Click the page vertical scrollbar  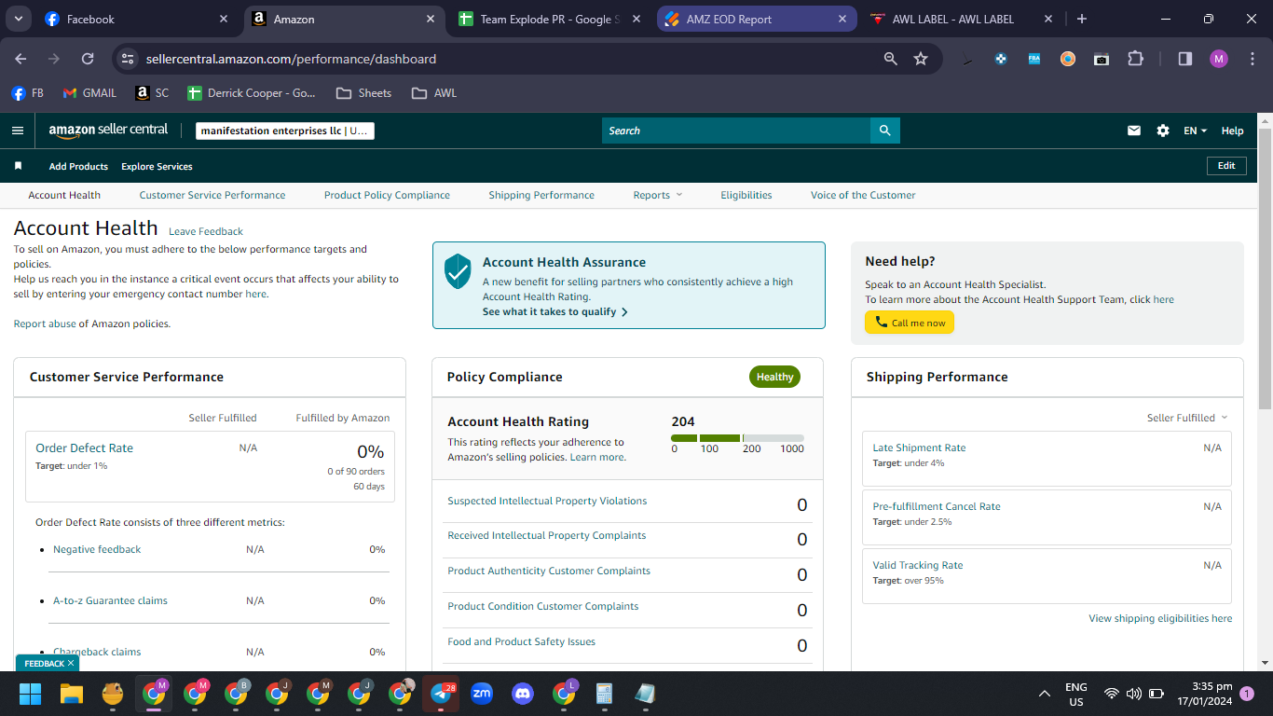click(1265, 268)
